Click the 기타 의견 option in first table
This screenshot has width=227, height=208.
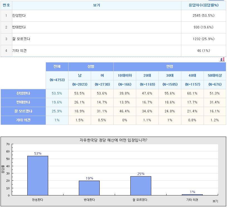pyautogui.click(x=19, y=50)
